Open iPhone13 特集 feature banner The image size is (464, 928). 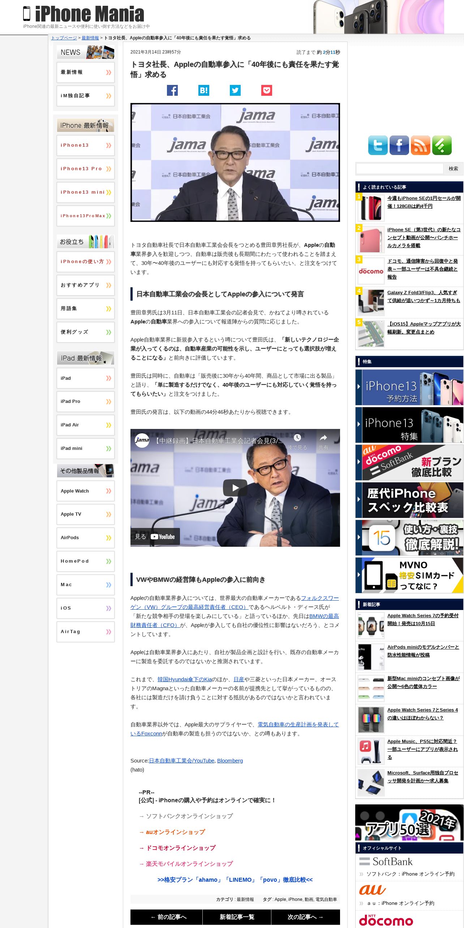409,425
